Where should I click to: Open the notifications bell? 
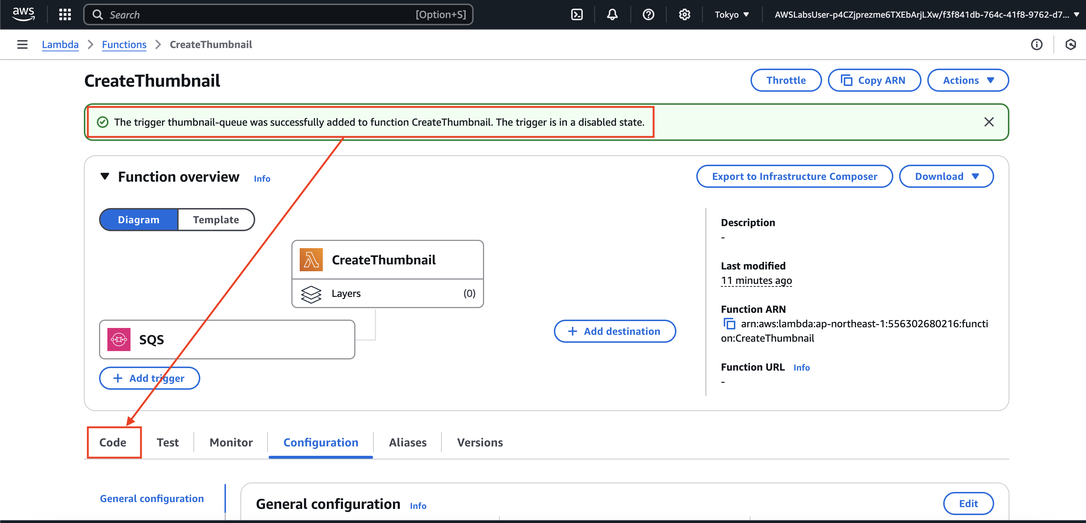[612, 15]
